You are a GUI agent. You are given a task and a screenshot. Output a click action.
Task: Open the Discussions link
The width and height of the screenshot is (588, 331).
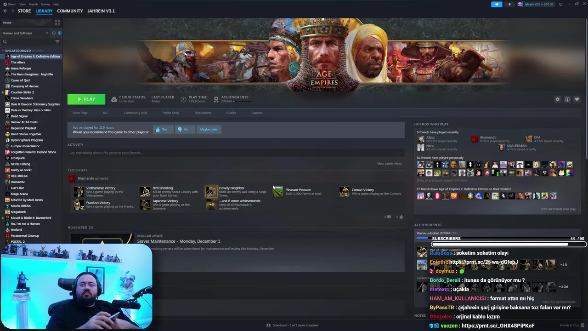pyautogui.click(x=203, y=113)
